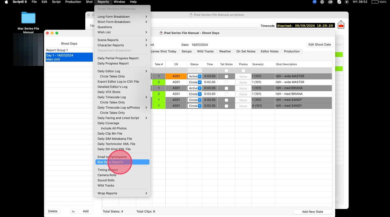Toggle Tail Sticks for 0:05.00 med SANDY row

coord(226,100)
